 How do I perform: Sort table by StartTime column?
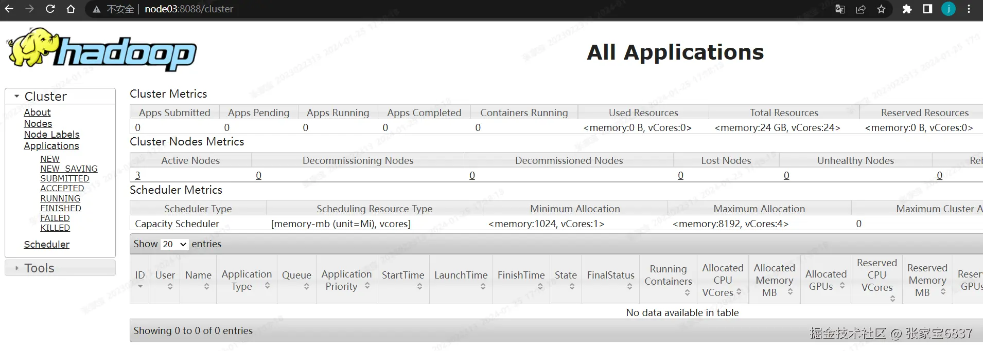coord(403,279)
